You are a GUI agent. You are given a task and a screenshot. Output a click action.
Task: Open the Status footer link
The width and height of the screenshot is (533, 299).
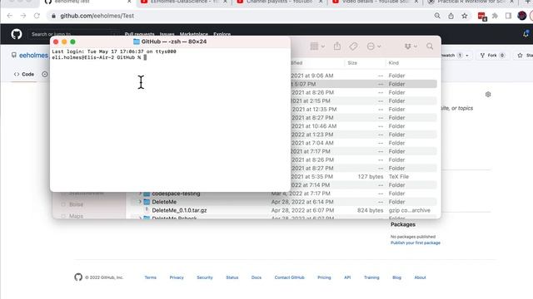(232, 277)
